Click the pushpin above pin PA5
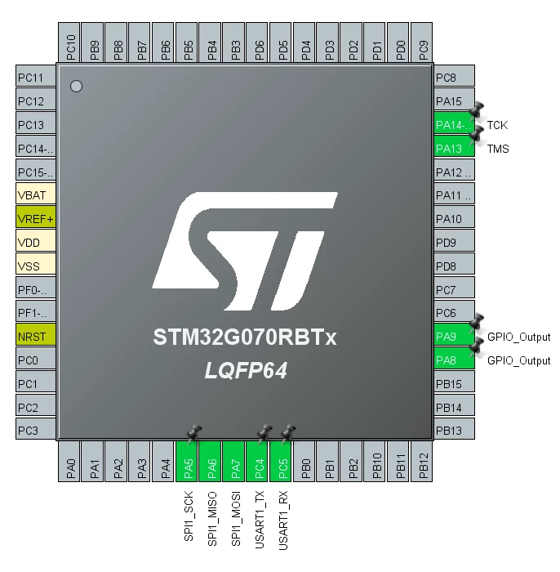This screenshot has height=572, width=560. pyautogui.click(x=193, y=433)
